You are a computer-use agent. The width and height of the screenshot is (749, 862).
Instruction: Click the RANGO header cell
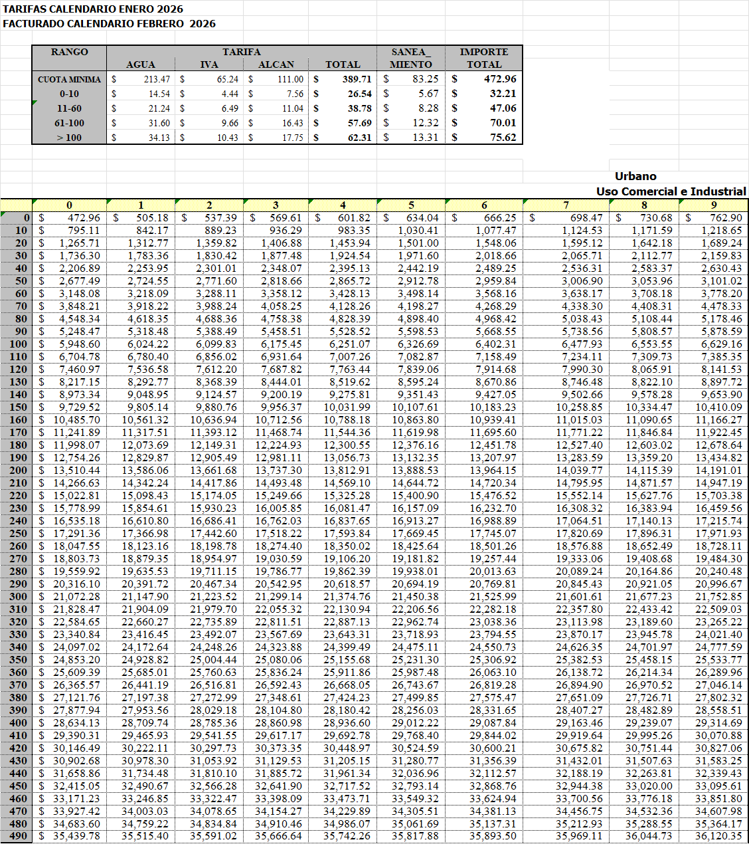(x=69, y=52)
